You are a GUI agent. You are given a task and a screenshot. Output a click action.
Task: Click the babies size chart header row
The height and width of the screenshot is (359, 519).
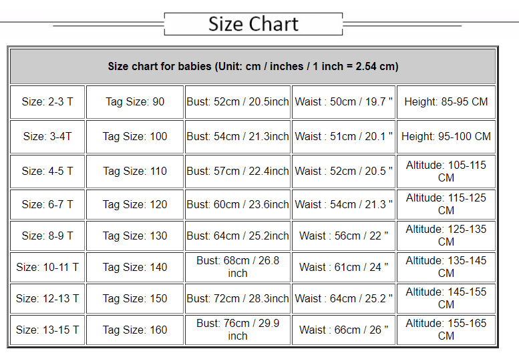click(x=253, y=67)
